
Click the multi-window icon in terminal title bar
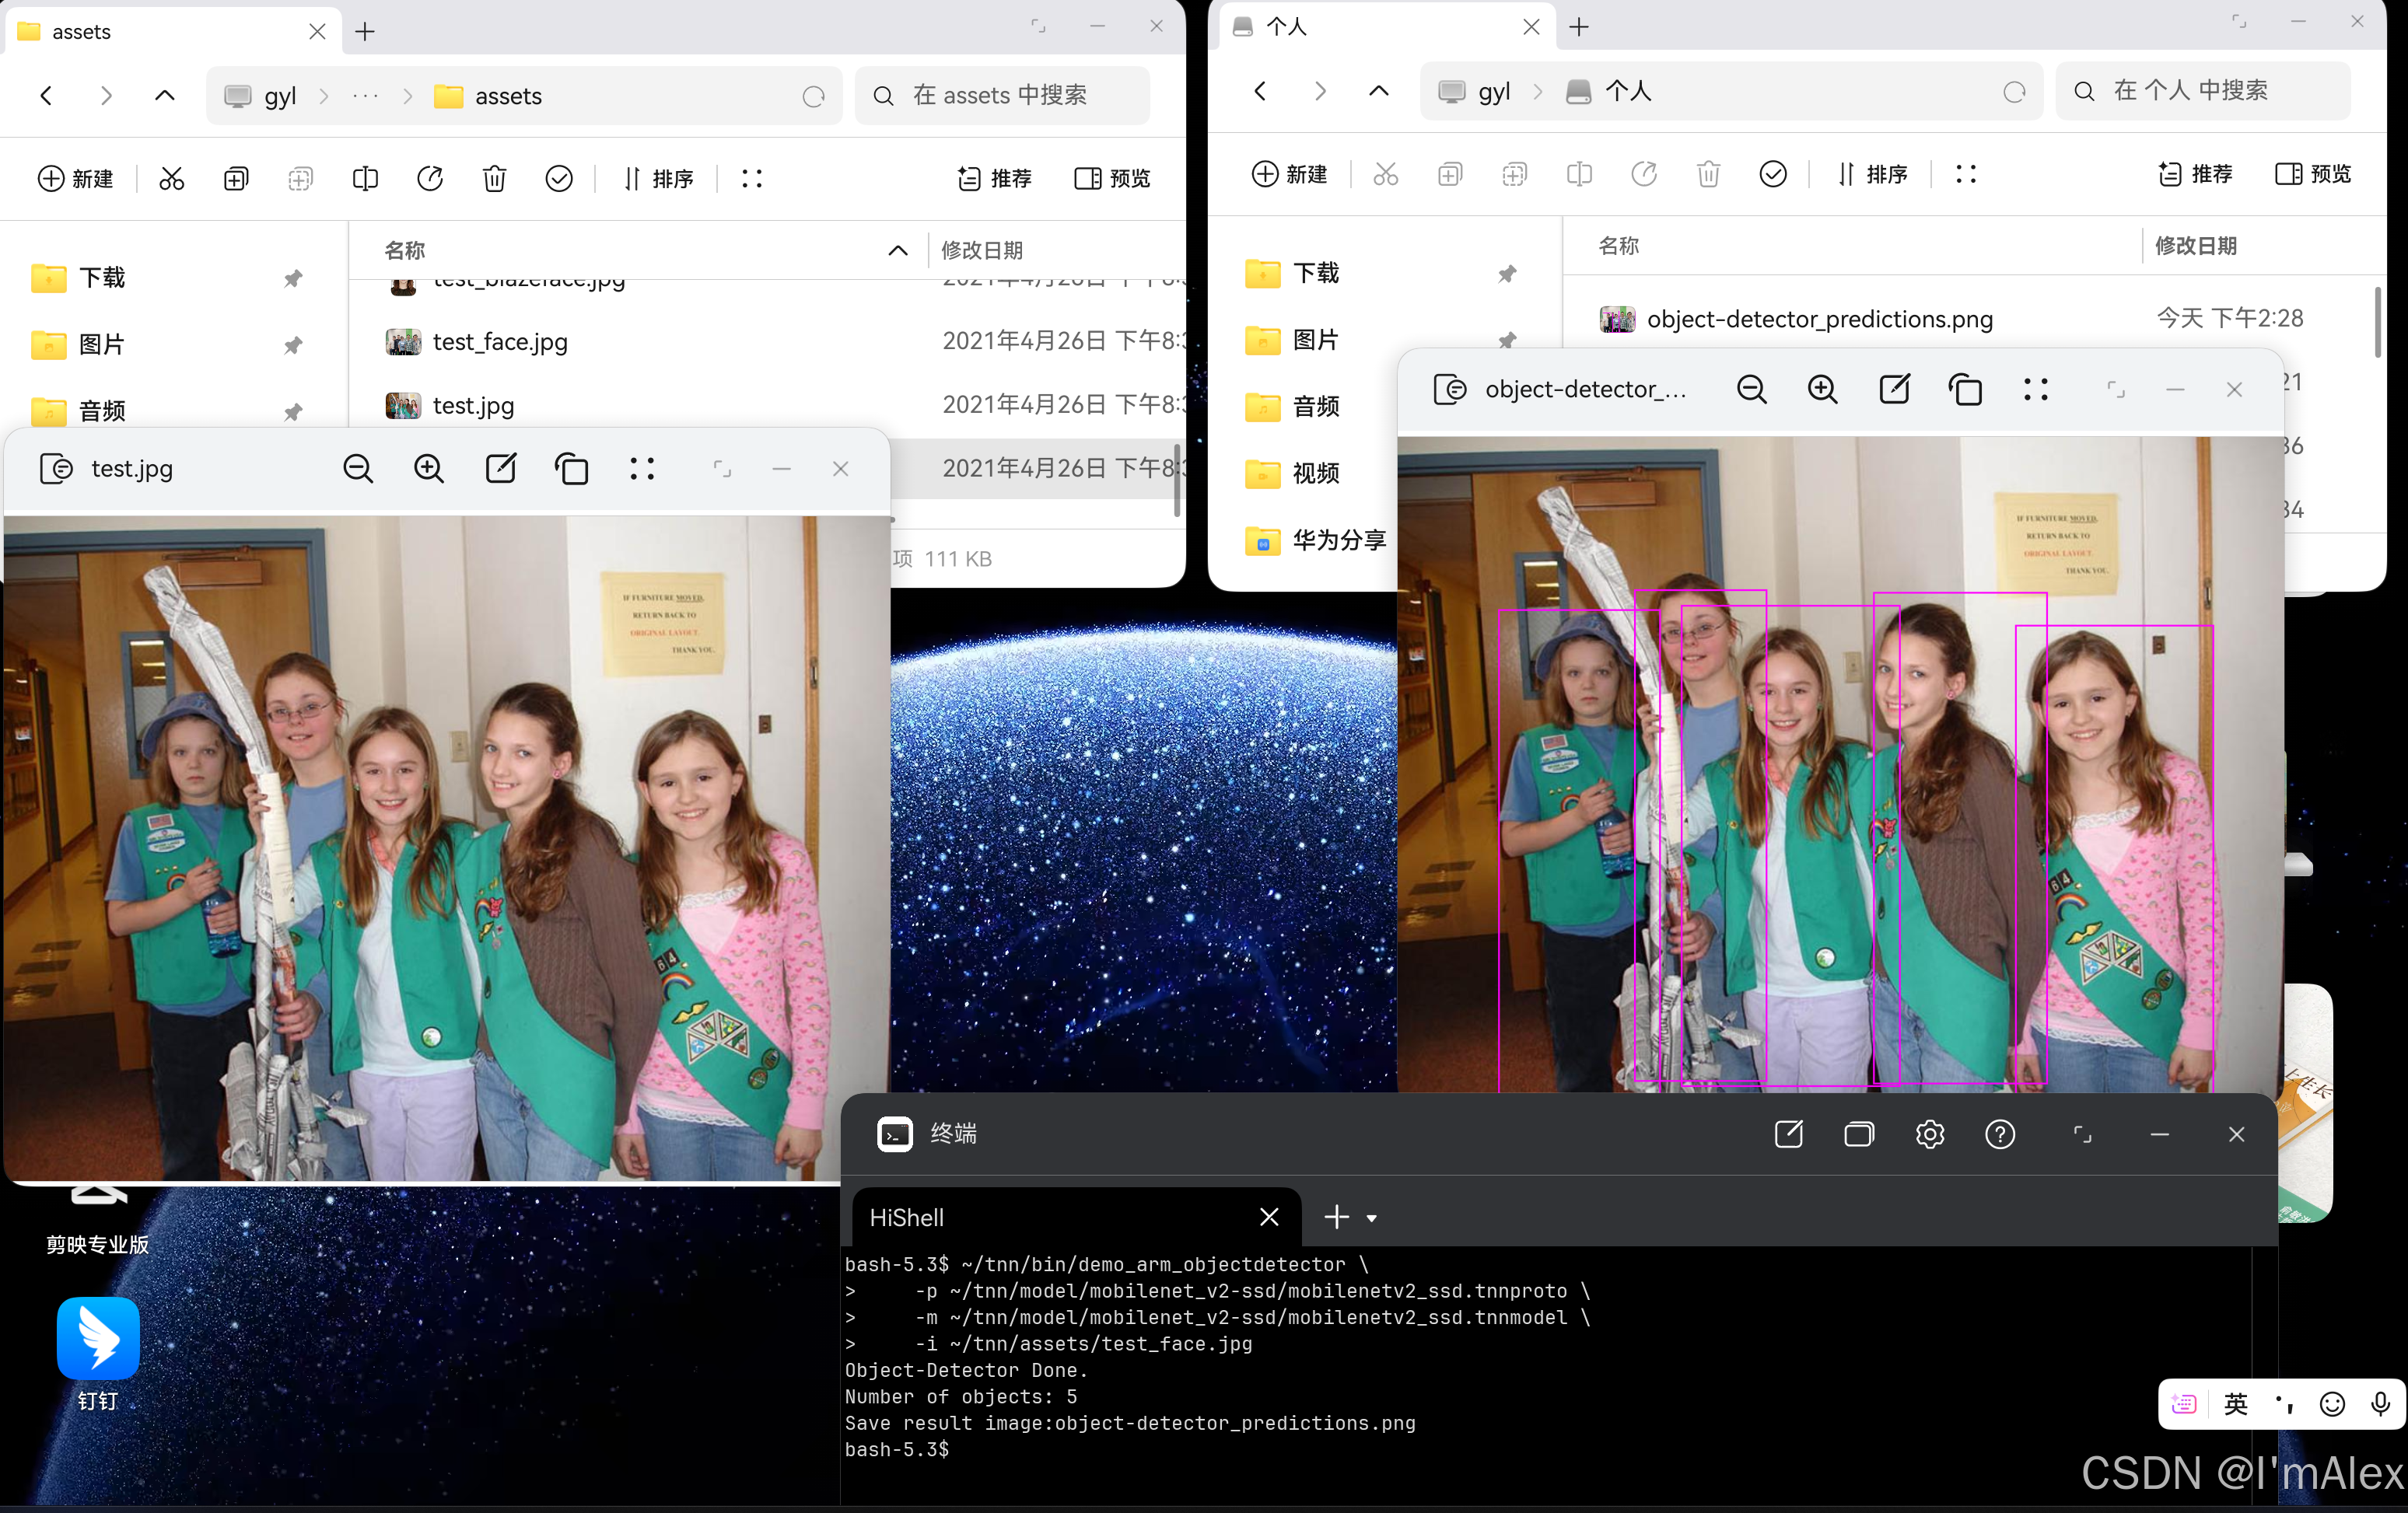point(1859,1134)
